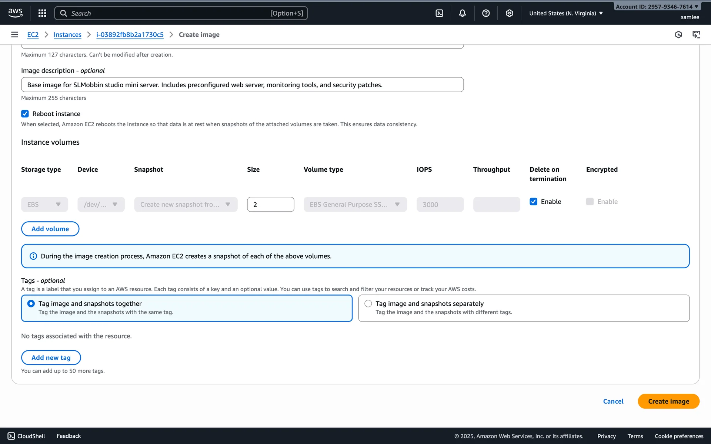Viewport: 711px width, 444px height.
Task: Launch CloudShell from top bar icon
Action: click(439, 13)
